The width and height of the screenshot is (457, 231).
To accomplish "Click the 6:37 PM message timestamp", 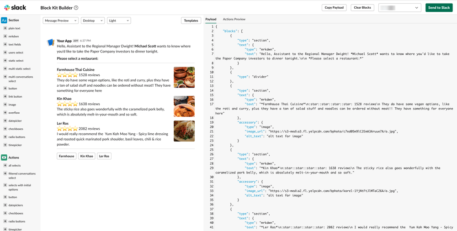I will (x=85, y=41).
